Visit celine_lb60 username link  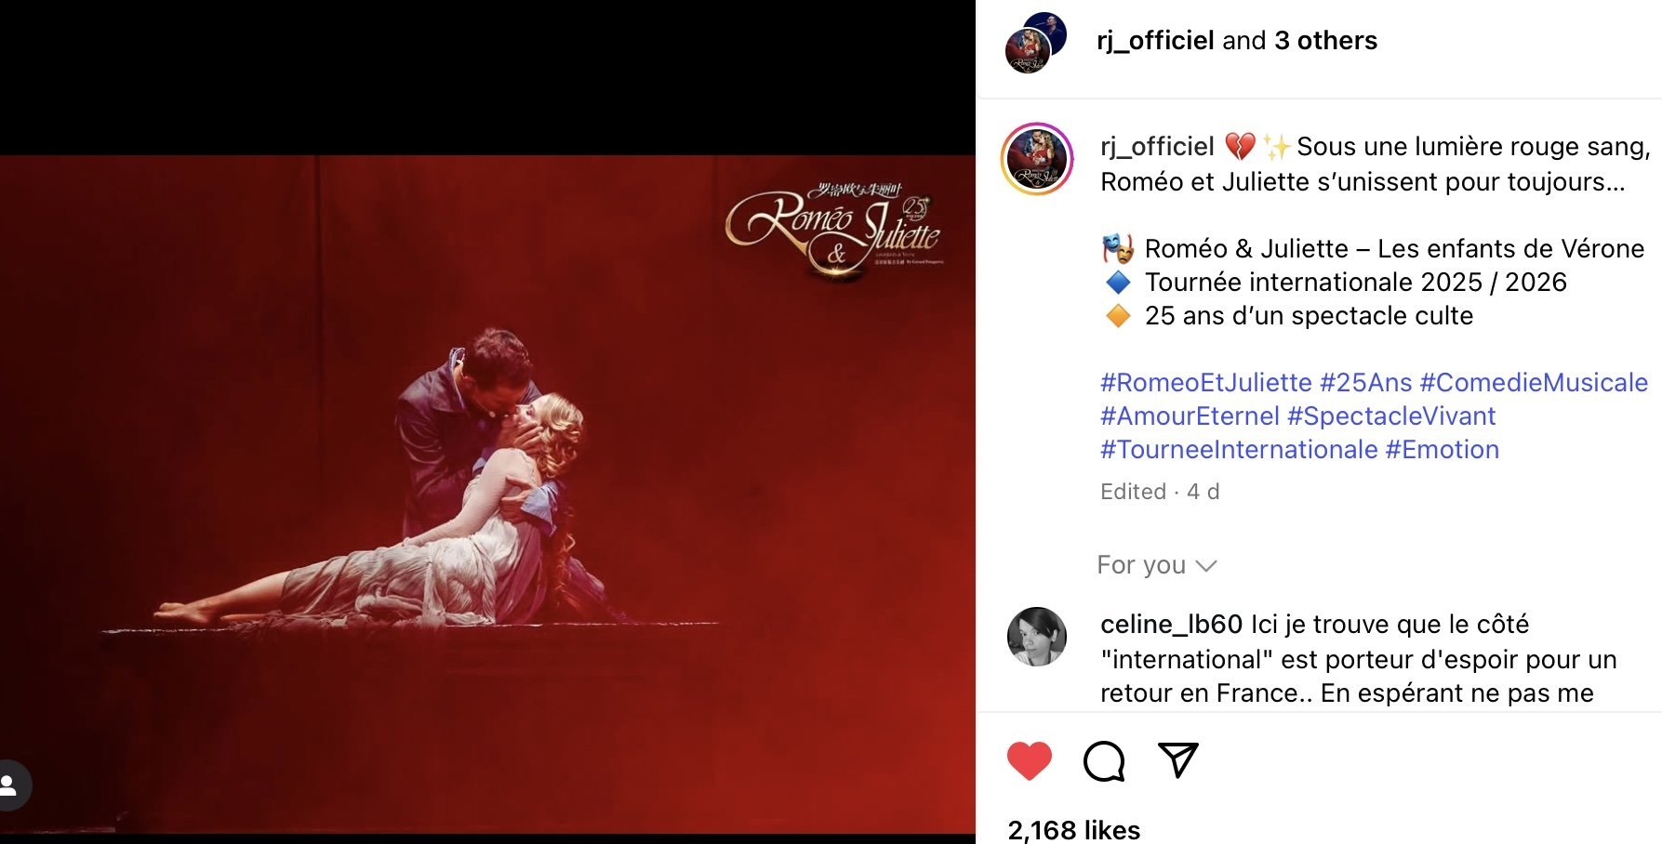tap(1171, 625)
